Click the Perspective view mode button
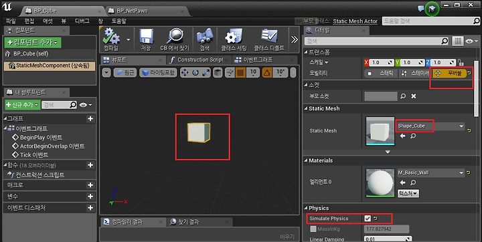The image size is (482, 242). click(x=125, y=73)
